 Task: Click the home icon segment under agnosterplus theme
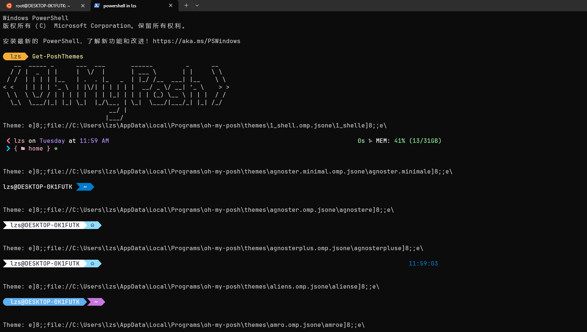(x=93, y=263)
